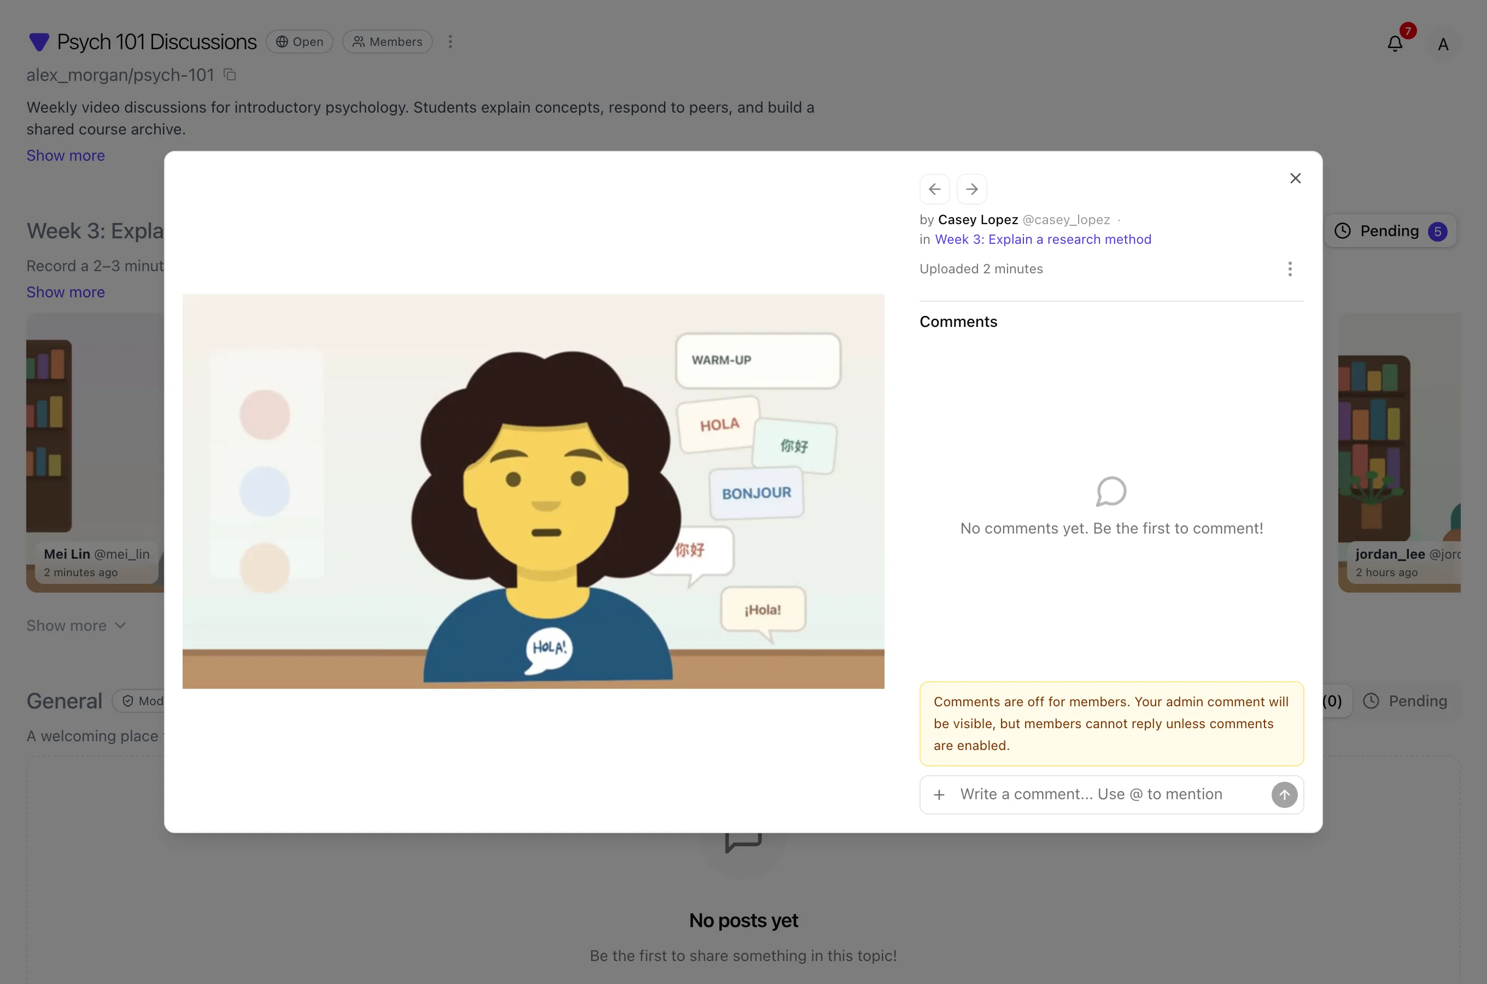Click the empty comments speech bubble icon
The height and width of the screenshot is (984, 1487).
click(1110, 491)
